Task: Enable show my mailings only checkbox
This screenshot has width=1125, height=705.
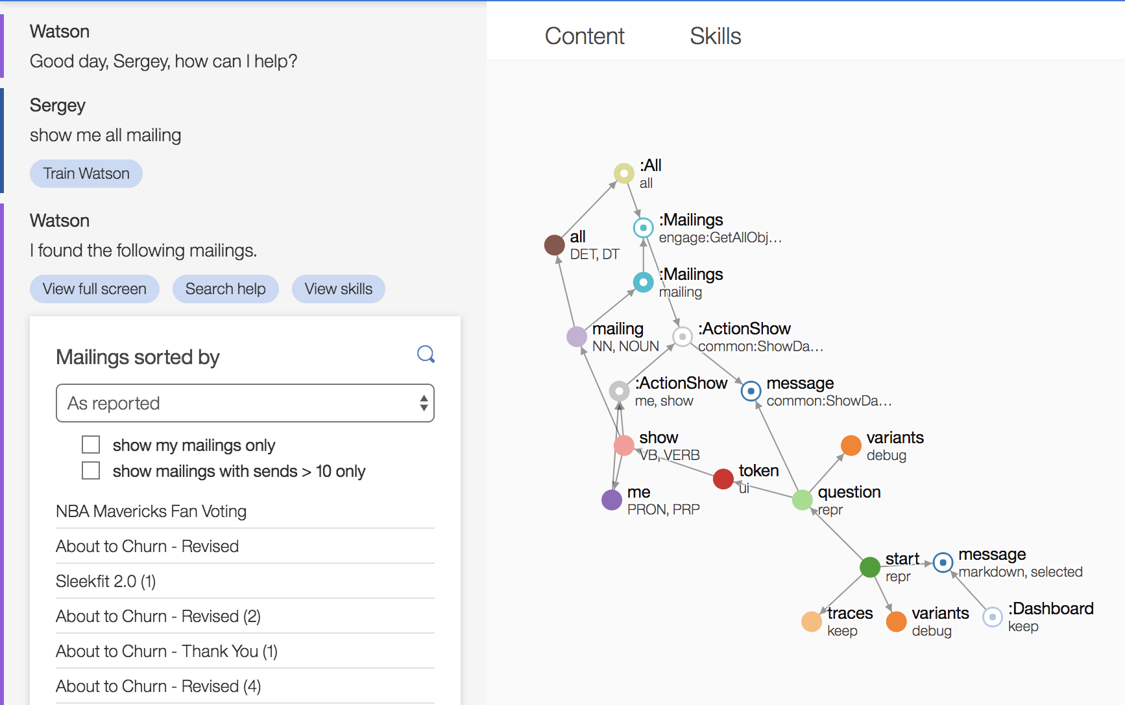Action: pyautogui.click(x=91, y=445)
